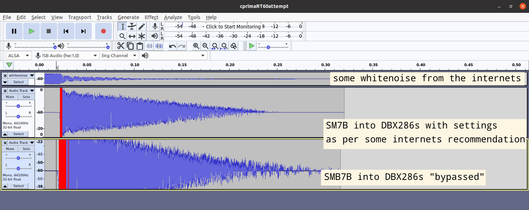Screen dimensions: 529x210
Task: Click the Play-at-Speed green button
Action: point(252,46)
